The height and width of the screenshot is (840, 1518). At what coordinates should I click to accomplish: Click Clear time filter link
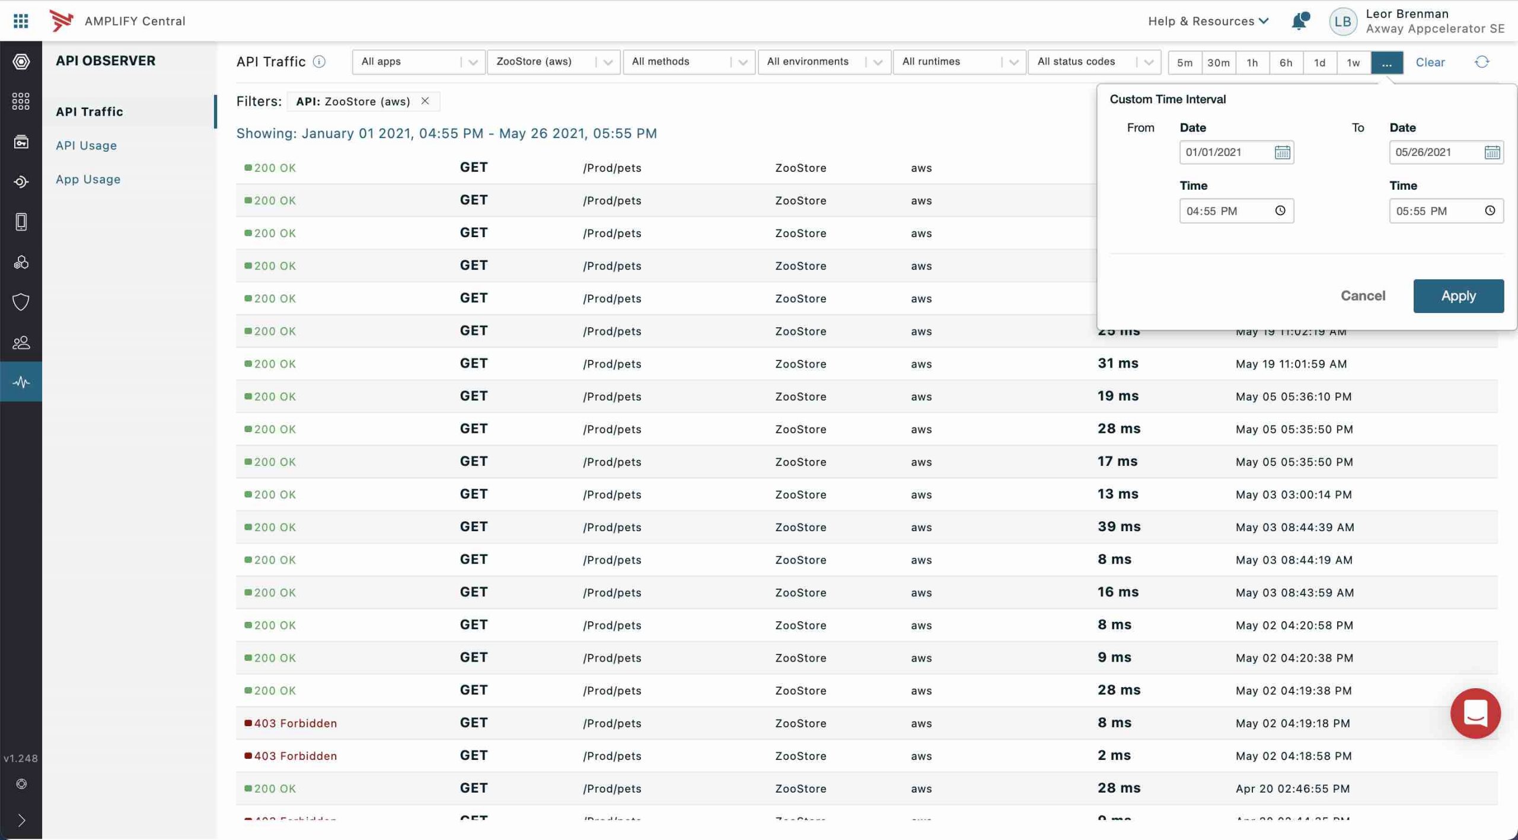(1430, 62)
